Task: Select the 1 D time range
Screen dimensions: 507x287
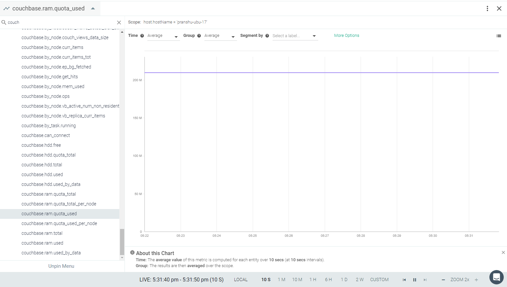Action: coord(344,280)
